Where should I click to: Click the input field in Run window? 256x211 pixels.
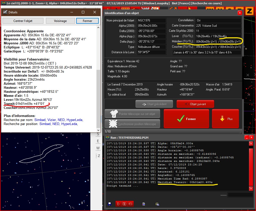(x=240, y=195)
